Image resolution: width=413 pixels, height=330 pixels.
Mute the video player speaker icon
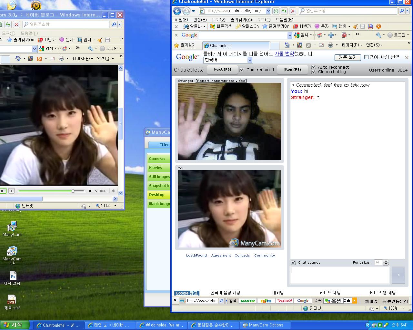[113, 191]
